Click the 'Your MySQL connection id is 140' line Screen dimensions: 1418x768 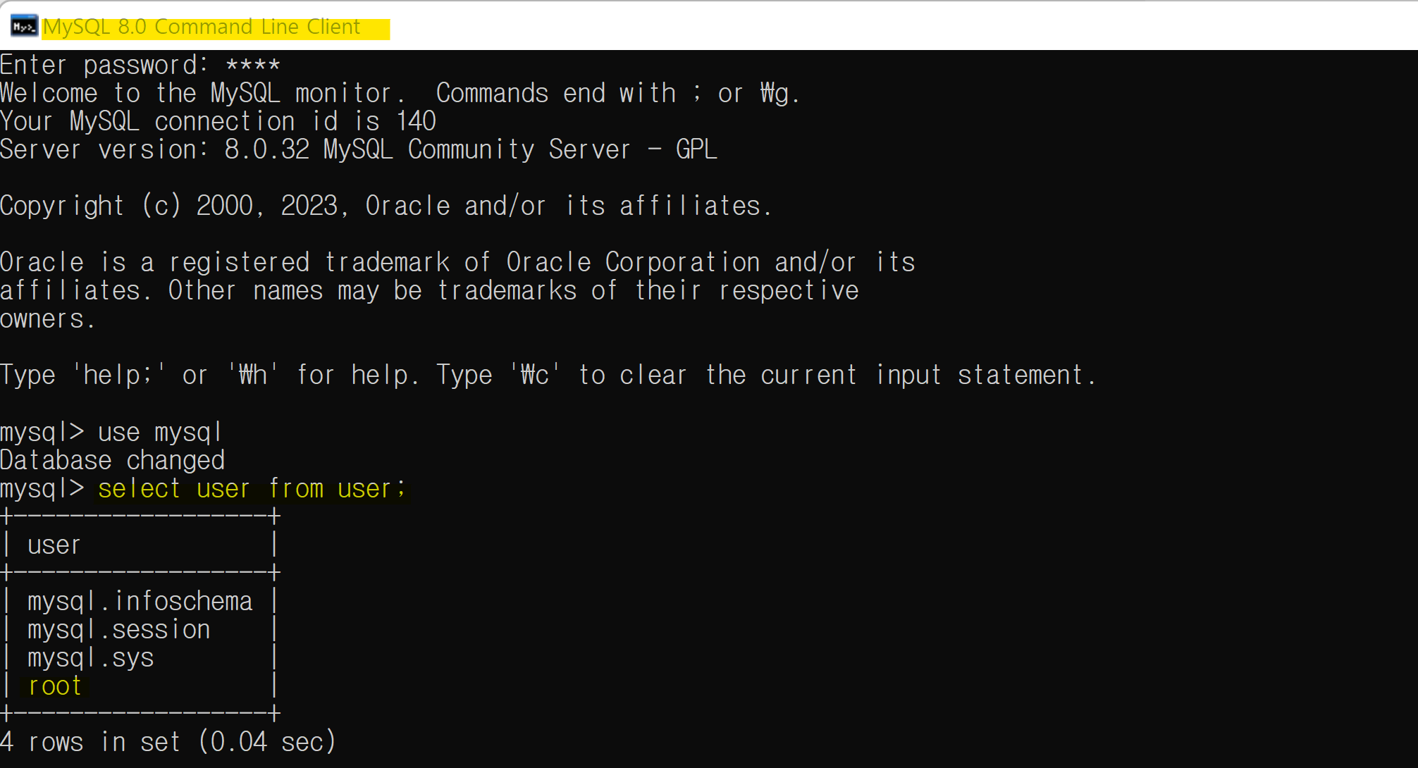(218, 121)
